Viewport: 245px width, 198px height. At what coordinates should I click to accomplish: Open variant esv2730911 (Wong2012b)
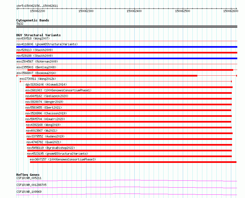38,79
